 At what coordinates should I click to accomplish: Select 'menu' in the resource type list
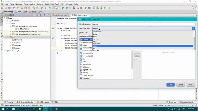(143, 36)
